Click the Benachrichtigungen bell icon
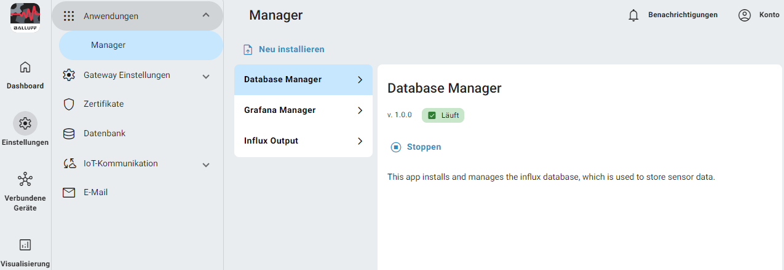 pos(633,15)
